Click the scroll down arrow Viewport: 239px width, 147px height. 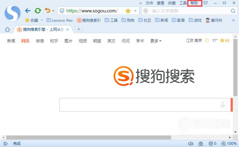235,132
